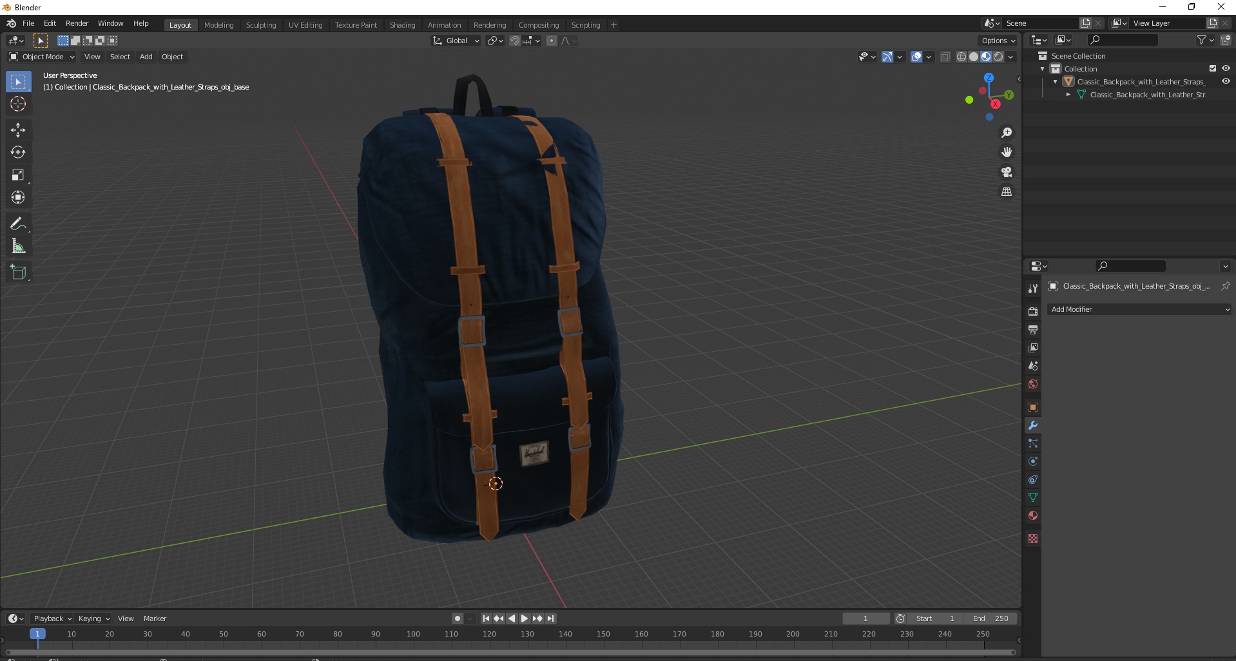Open the Options dropdown
Image resolution: width=1236 pixels, height=661 pixels.
coord(998,41)
